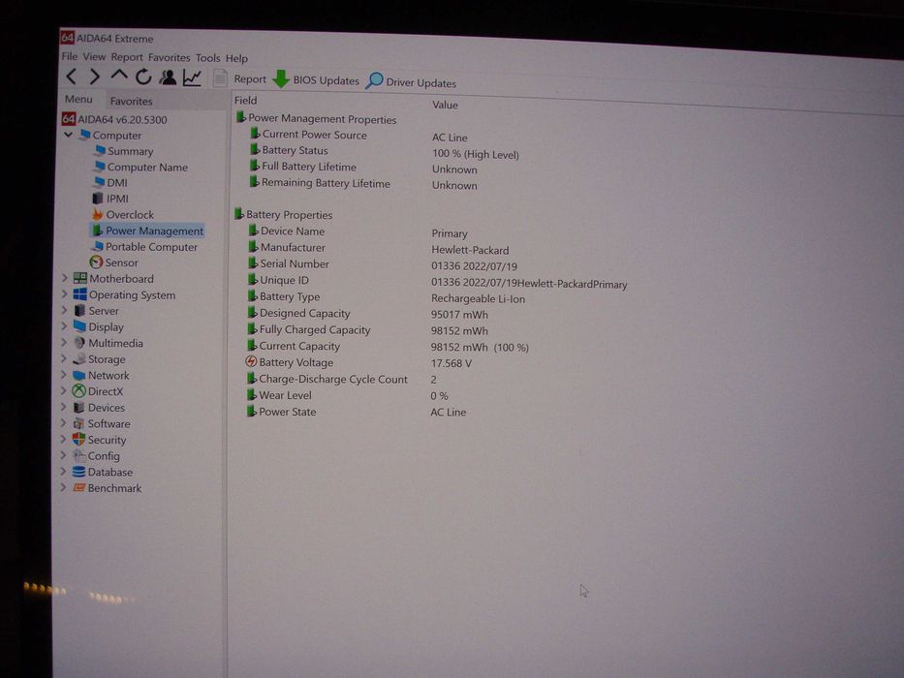Select the Sensor tree item
Viewport: 904px width, 678px height.
[114, 262]
